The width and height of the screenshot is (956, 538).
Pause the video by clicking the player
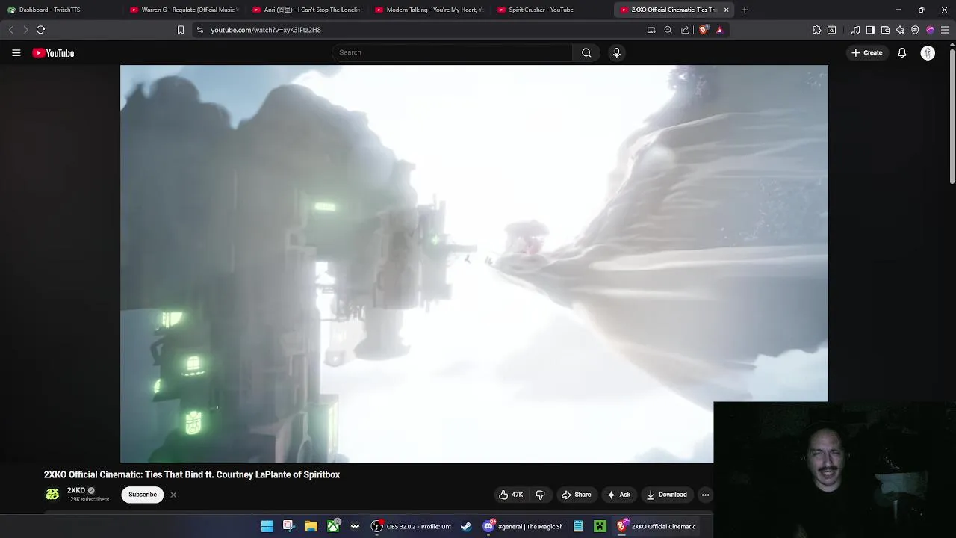coord(474,264)
